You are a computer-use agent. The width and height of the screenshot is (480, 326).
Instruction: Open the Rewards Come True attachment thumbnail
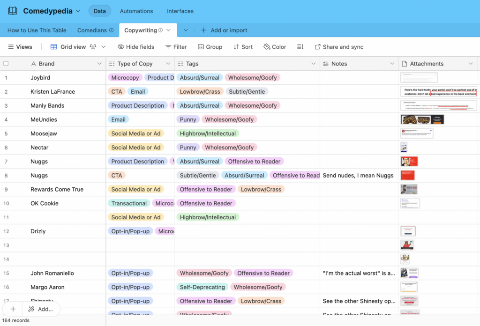tap(409, 189)
